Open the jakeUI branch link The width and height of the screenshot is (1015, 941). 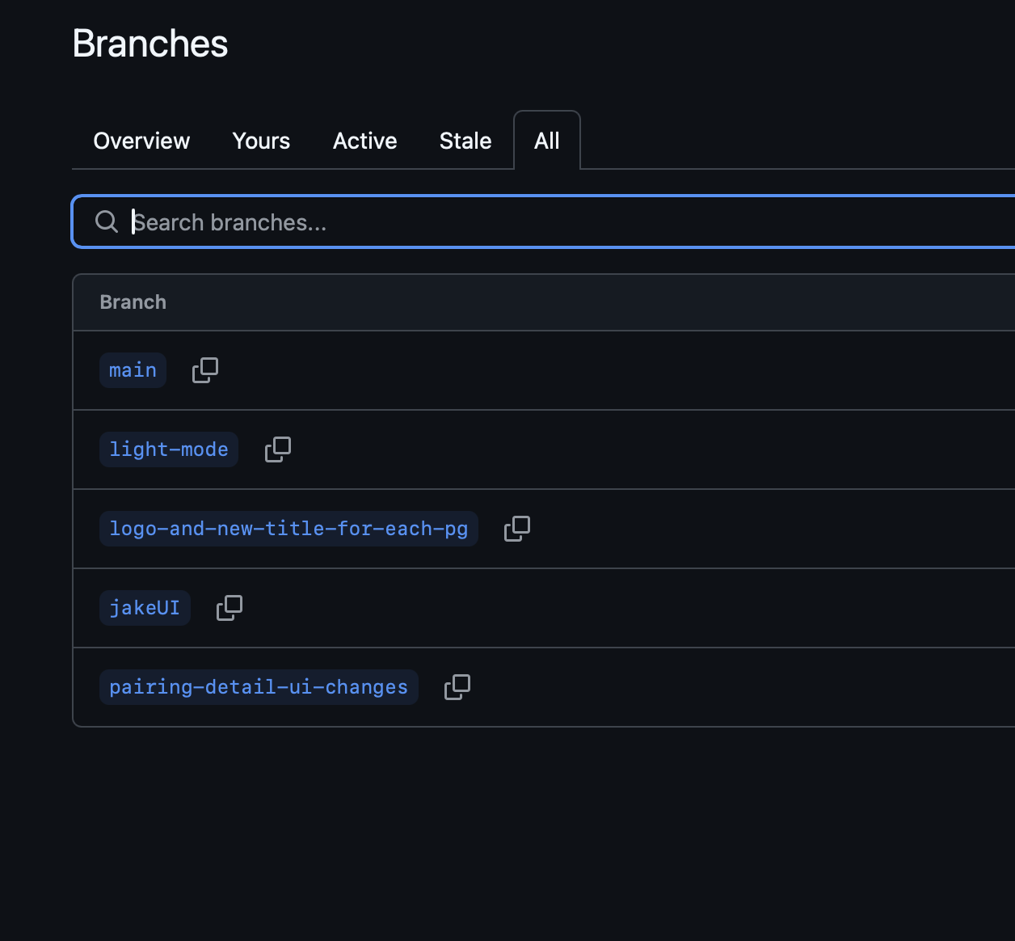[x=145, y=608]
